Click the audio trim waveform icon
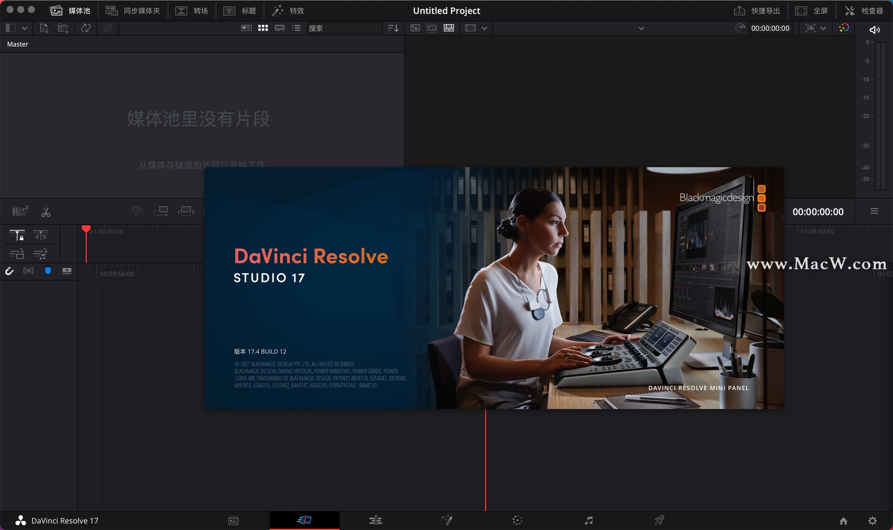This screenshot has width=893, height=530. pyautogui.click(x=28, y=271)
